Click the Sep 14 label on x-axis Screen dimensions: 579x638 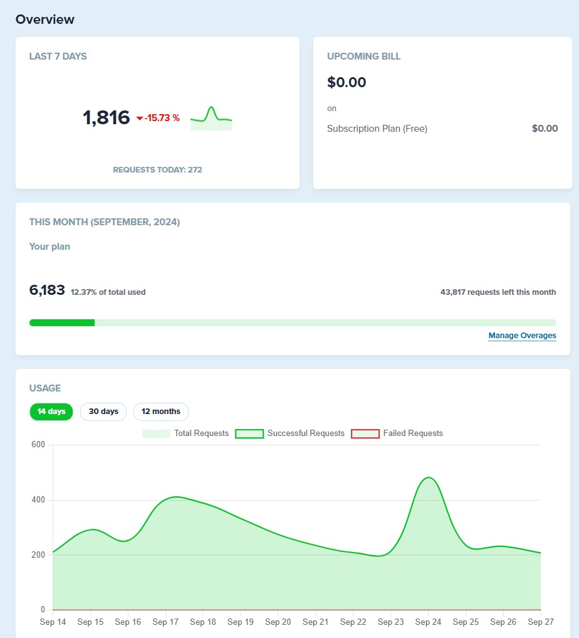[x=53, y=622]
